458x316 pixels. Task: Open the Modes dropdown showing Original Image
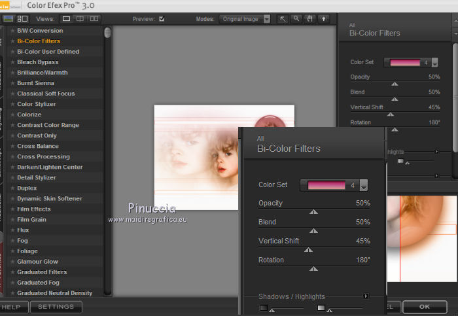[x=245, y=19]
